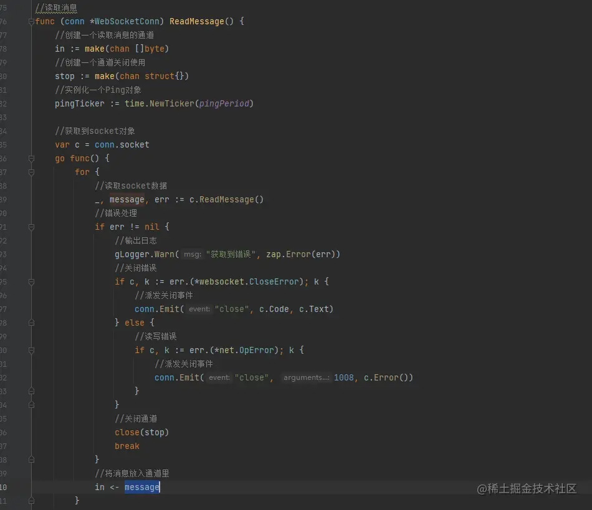This screenshot has height=510, width=592.
Task: Collapse the websocket.CloseError if-block fold marker
Action: pos(31,282)
